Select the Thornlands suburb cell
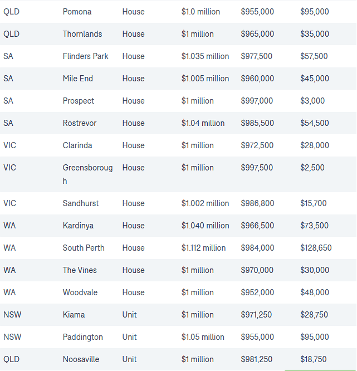Image resolution: width=357 pixels, height=371 pixels. pos(82,34)
